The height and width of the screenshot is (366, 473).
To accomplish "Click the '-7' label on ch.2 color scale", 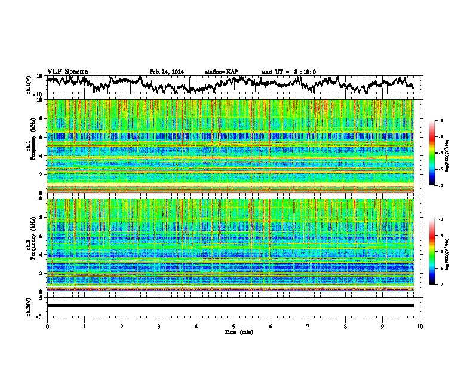I will 440,284.
